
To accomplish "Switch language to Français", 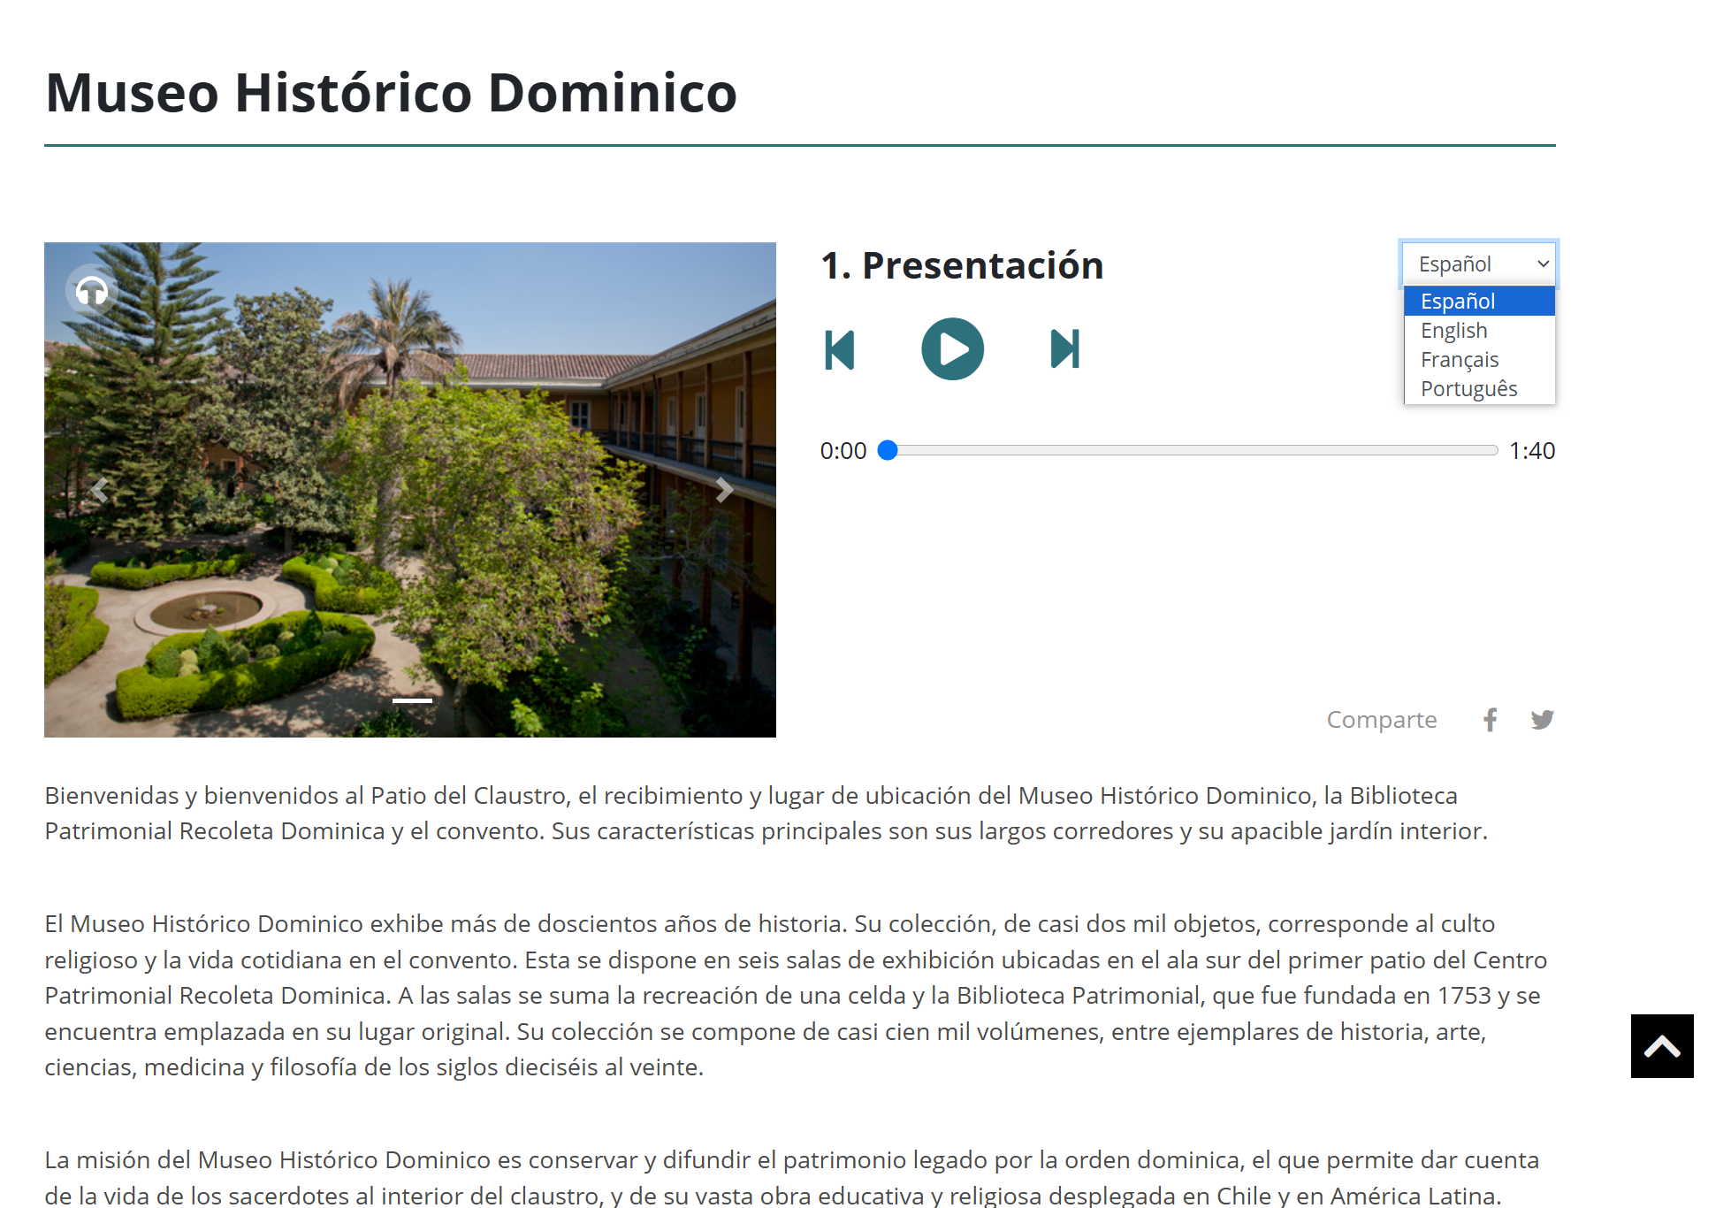I will tap(1479, 360).
